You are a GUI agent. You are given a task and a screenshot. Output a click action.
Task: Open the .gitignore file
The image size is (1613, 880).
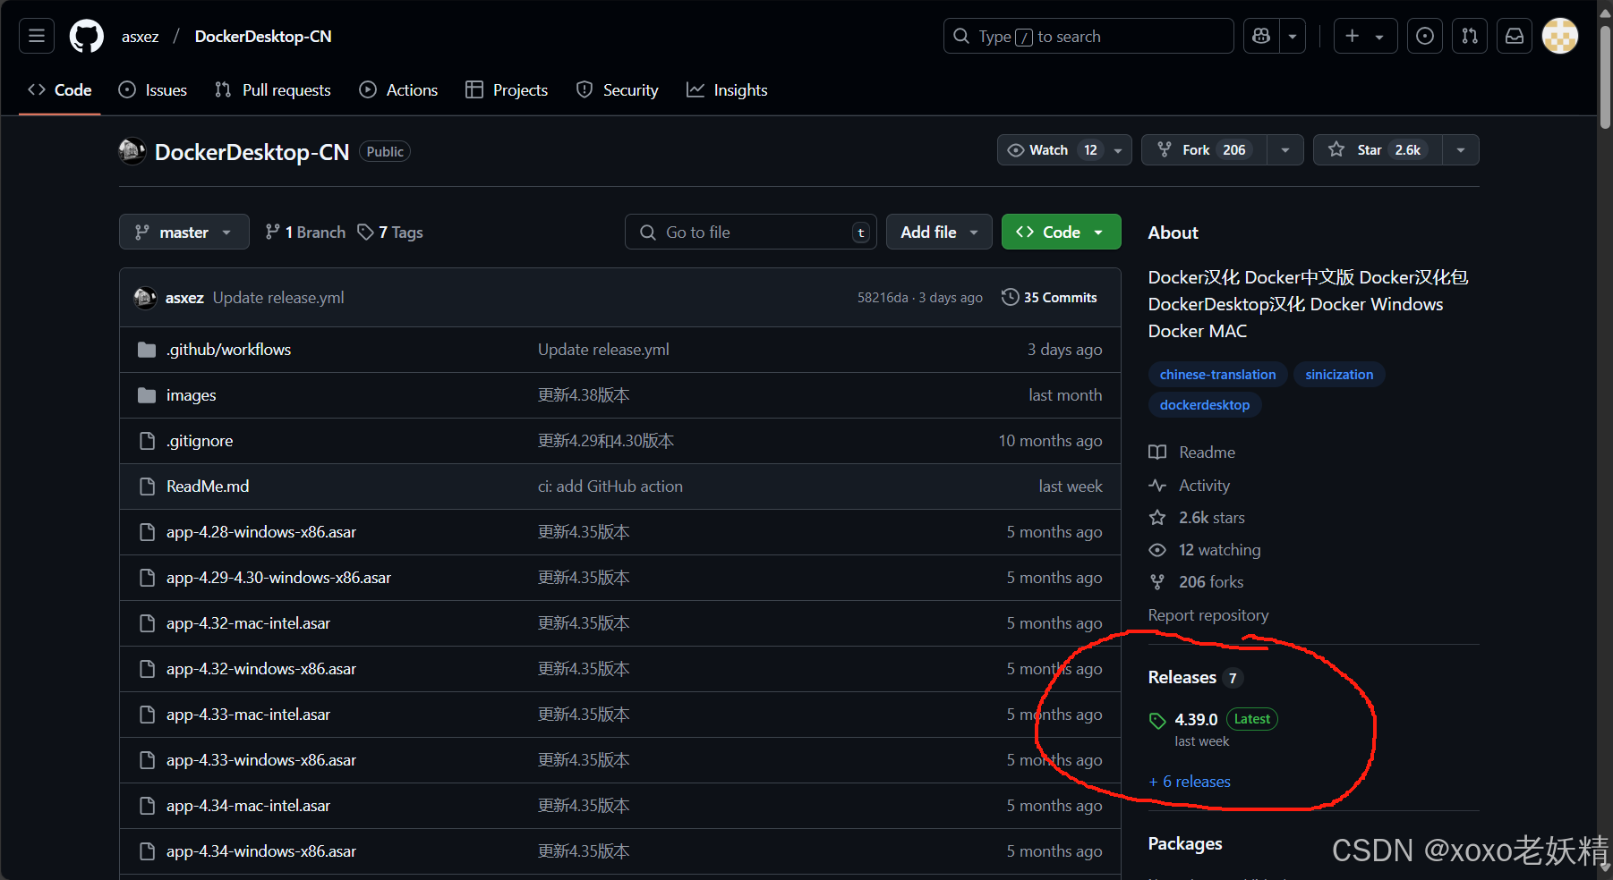[x=200, y=441]
